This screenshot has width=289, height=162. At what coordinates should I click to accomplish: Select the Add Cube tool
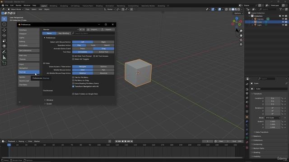(4, 63)
